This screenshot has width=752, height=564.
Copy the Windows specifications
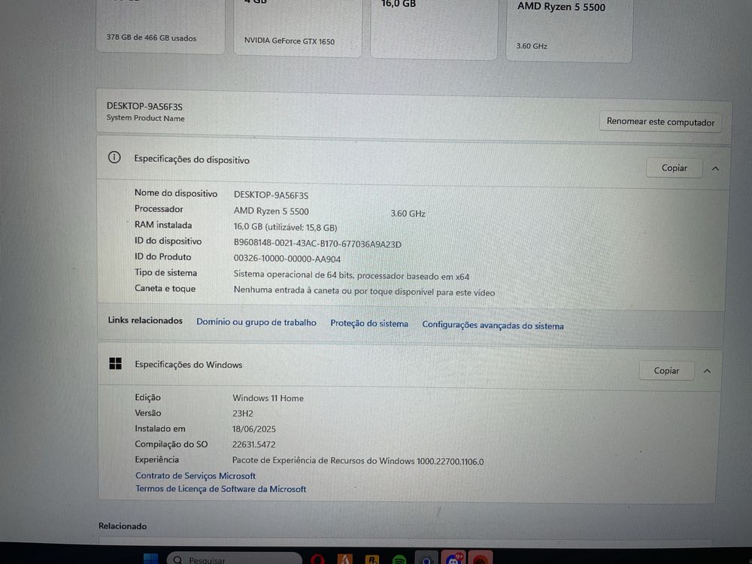click(666, 371)
